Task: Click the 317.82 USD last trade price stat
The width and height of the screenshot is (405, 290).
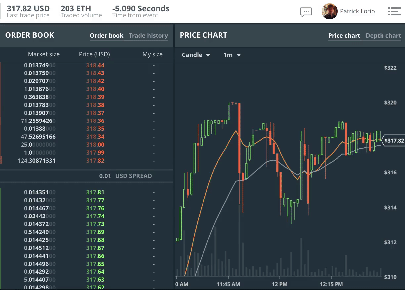Action: point(28,11)
